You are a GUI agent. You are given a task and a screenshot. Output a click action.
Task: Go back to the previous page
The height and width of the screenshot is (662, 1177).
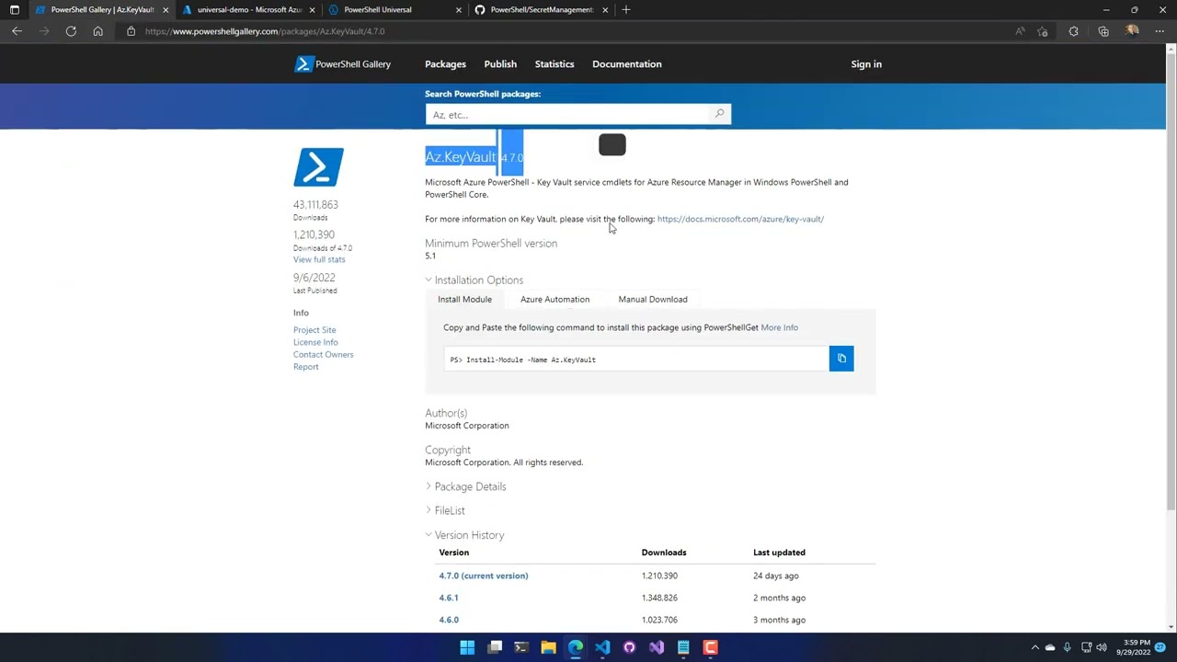coord(17,31)
